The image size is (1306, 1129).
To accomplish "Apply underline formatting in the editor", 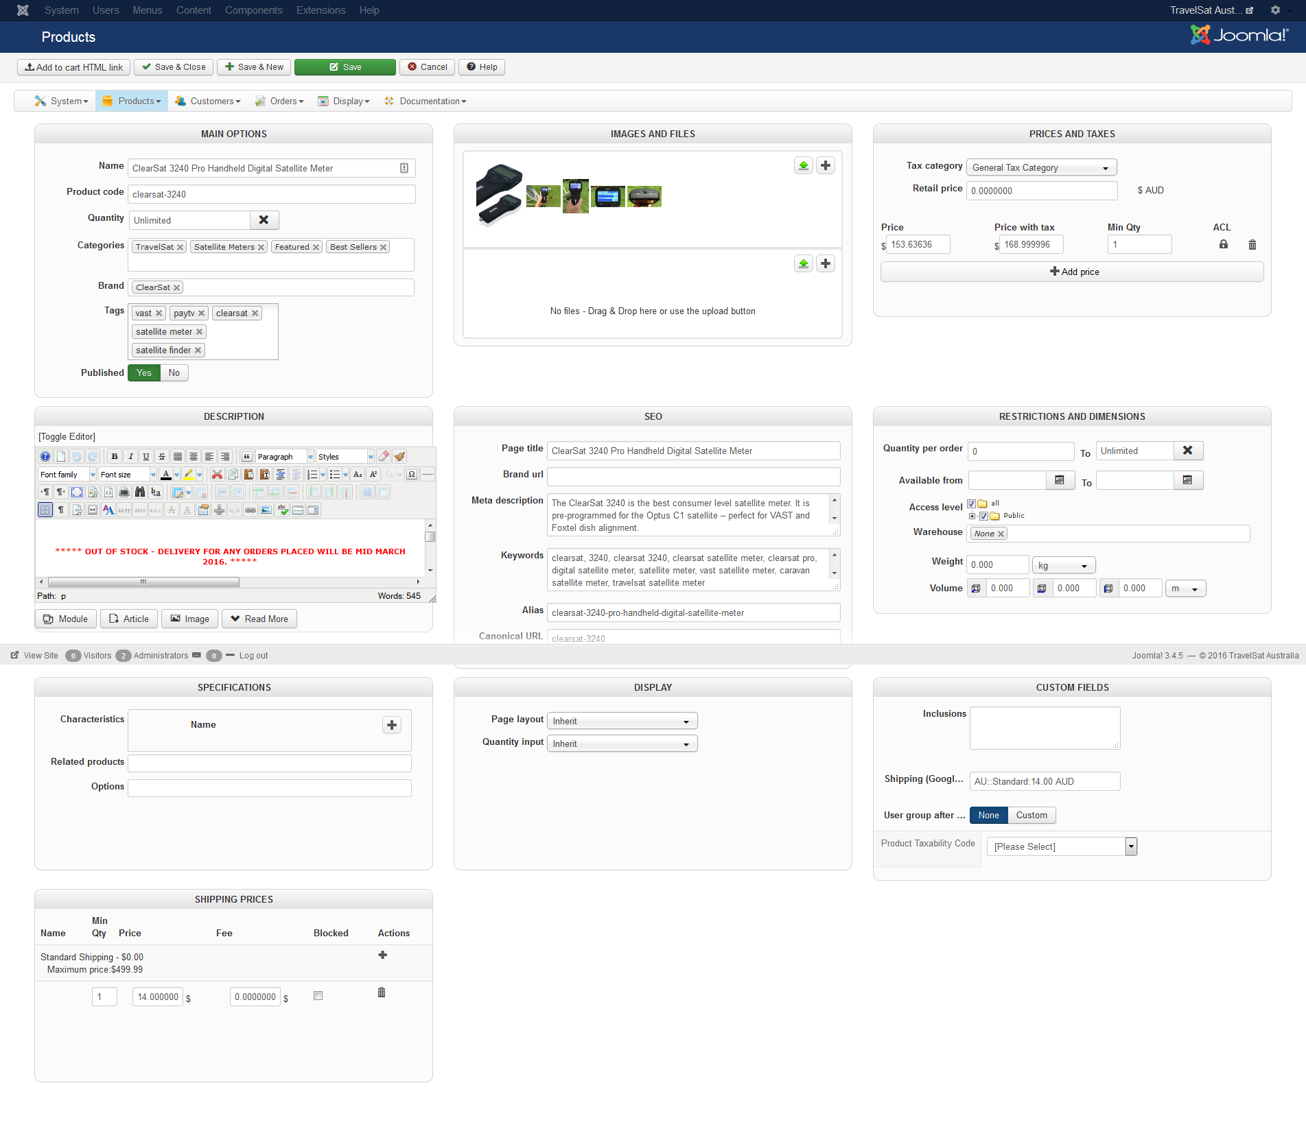I will 146,457.
